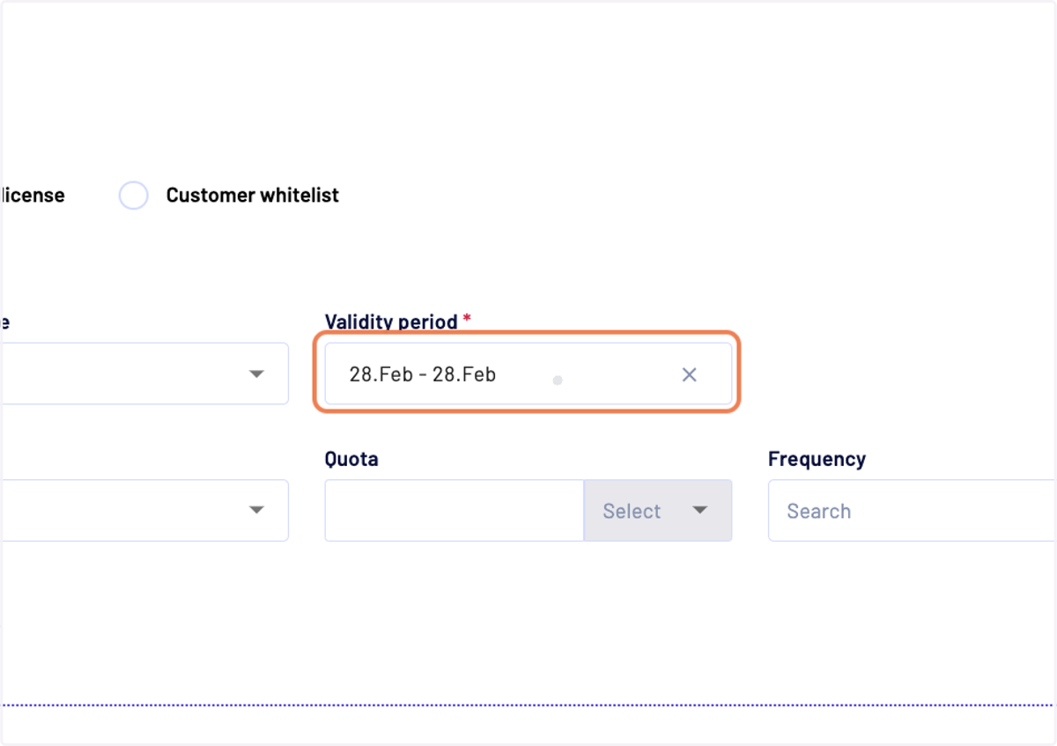Click the red required asterisk by Validity period
1057x746 pixels.
[x=467, y=319]
